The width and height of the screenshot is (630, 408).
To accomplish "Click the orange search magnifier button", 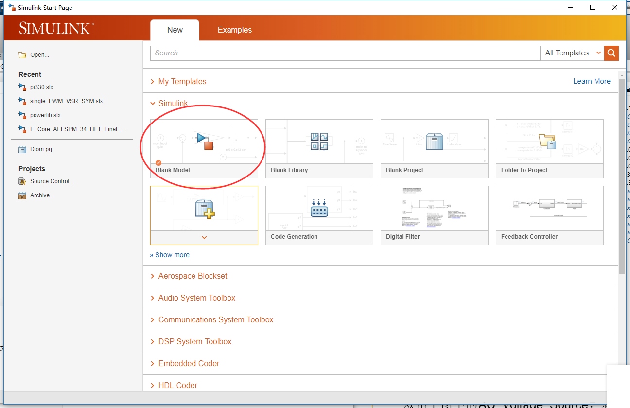I will pyautogui.click(x=612, y=53).
